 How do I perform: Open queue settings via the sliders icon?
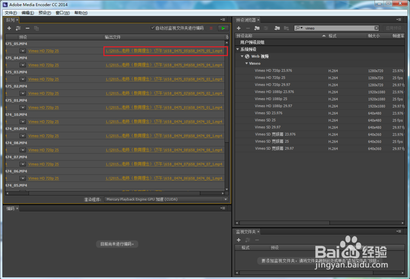coord(18,28)
